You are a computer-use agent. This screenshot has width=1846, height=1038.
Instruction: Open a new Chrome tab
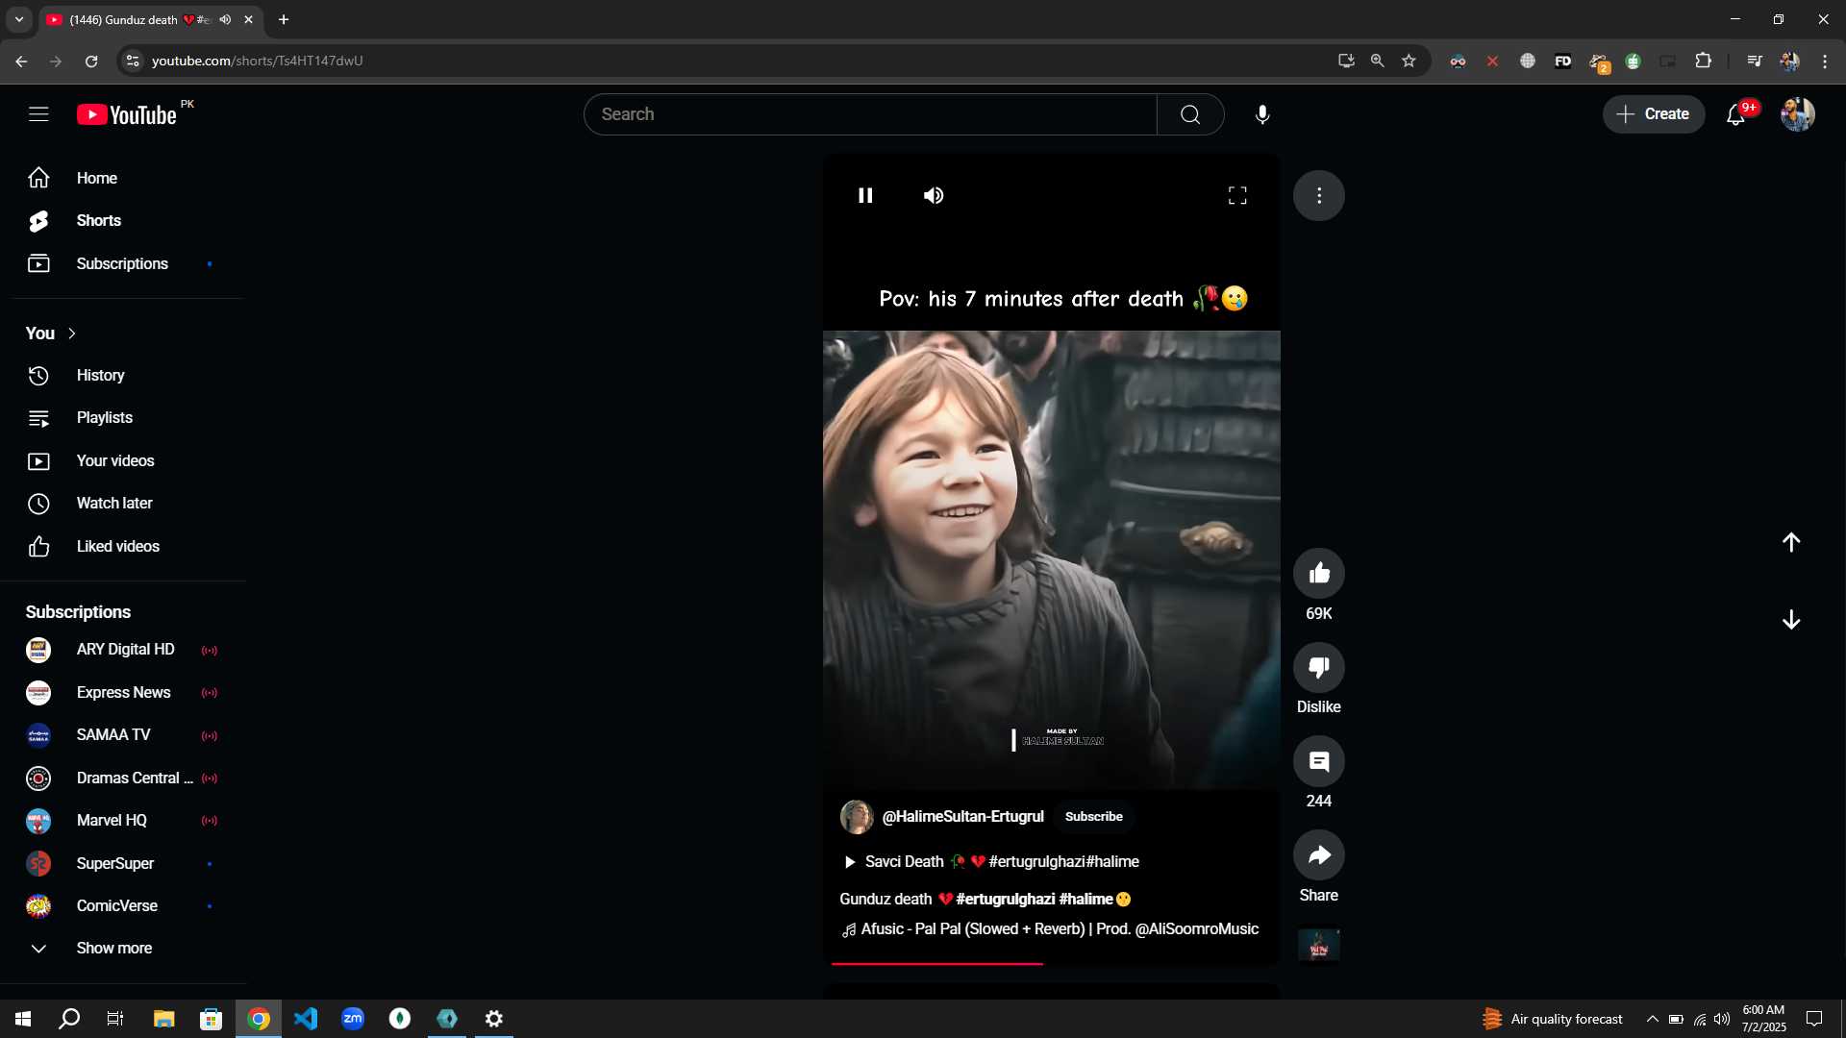(x=284, y=19)
